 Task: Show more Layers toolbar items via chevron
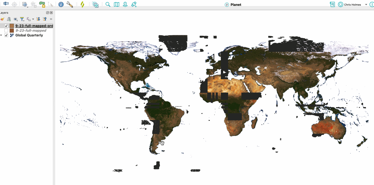(x=51, y=19)
